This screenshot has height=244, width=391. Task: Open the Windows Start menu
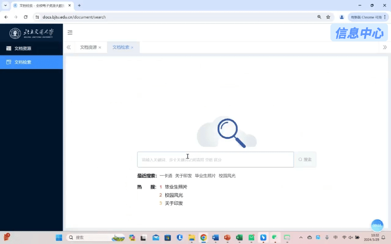click(x=59, y=237)
